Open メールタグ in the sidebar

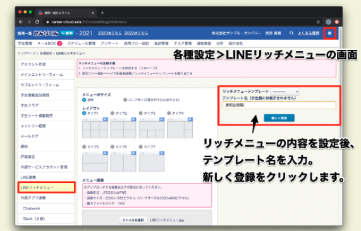[46, 136]
